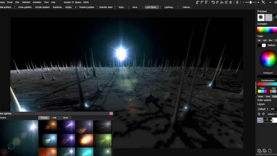
Task: Select the white secondary color box
Action: point(264,45)
